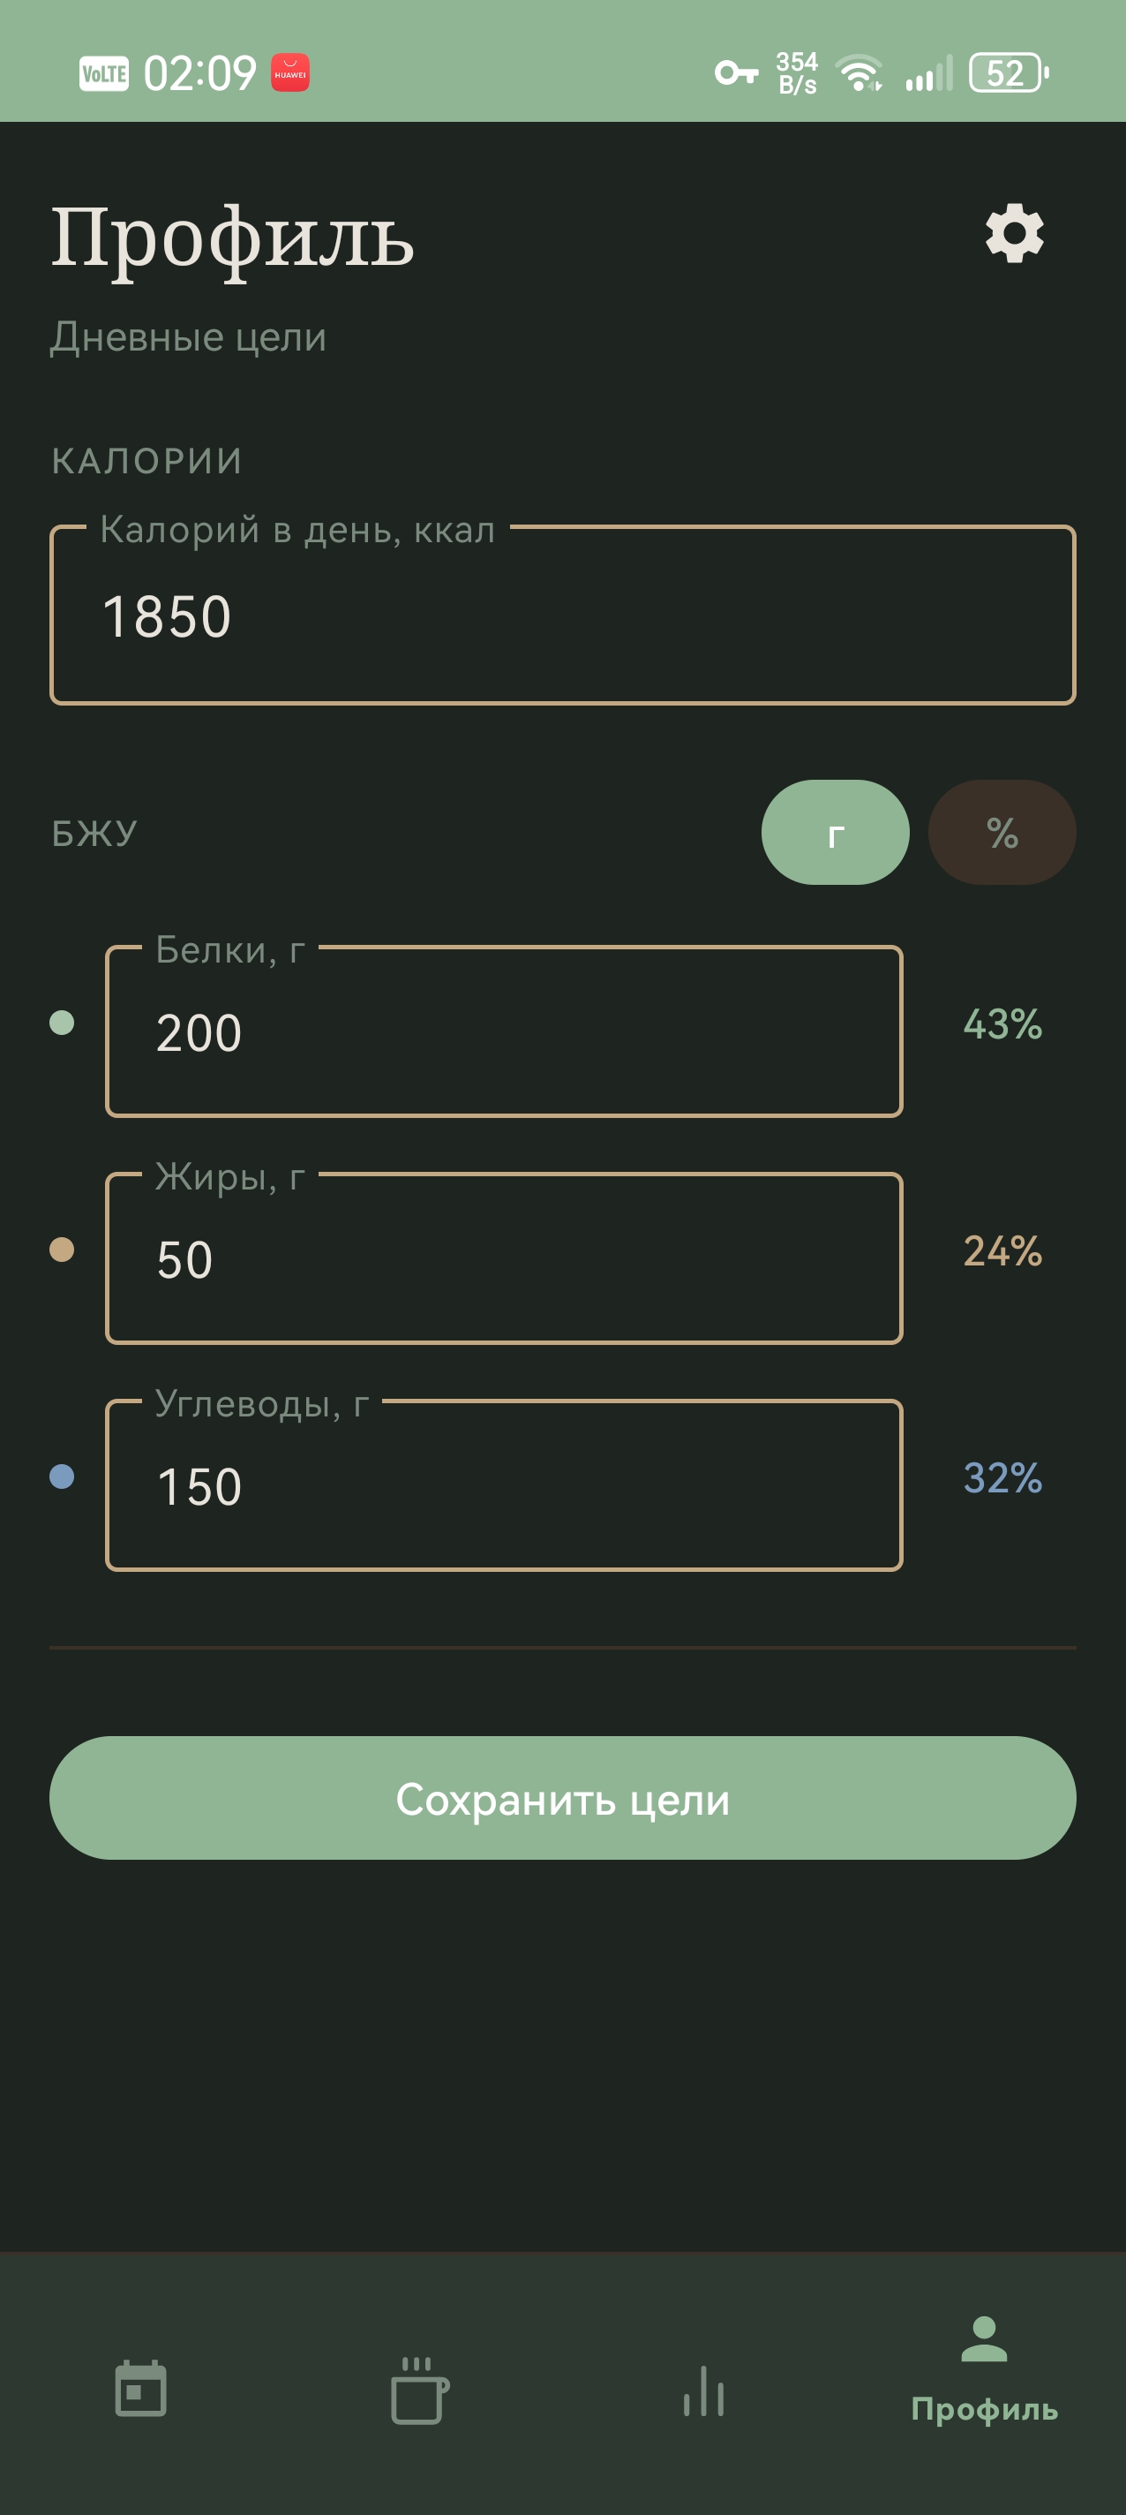Open the calendar tab icon
1126x2515 pixels.
pyautogui.click(x=140, y=2388)
